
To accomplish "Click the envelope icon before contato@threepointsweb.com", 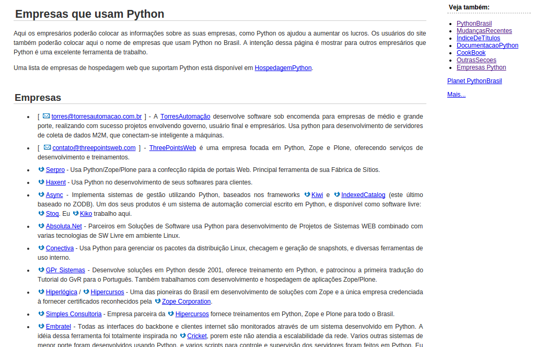I will (x=48, y=147).
